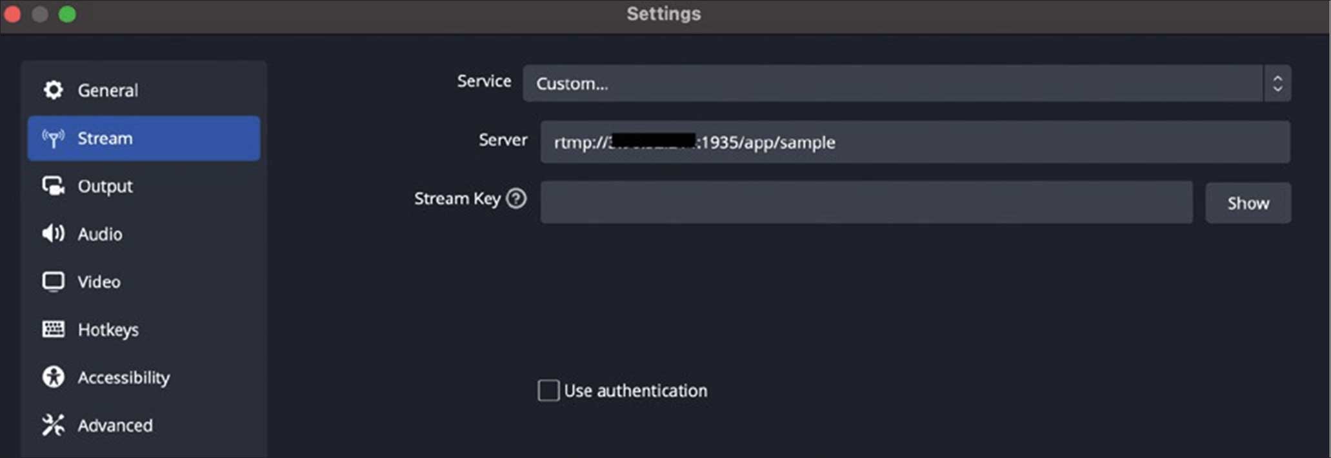Click the Stream Key help icon

(516, 199)
